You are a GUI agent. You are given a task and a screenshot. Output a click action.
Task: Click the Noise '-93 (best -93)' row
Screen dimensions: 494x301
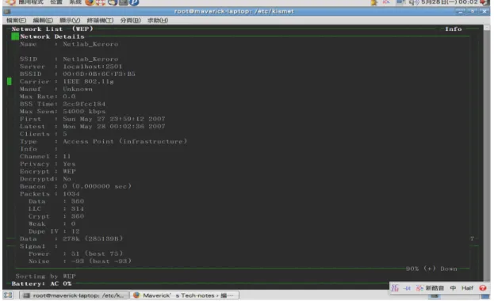pos(80,261)
